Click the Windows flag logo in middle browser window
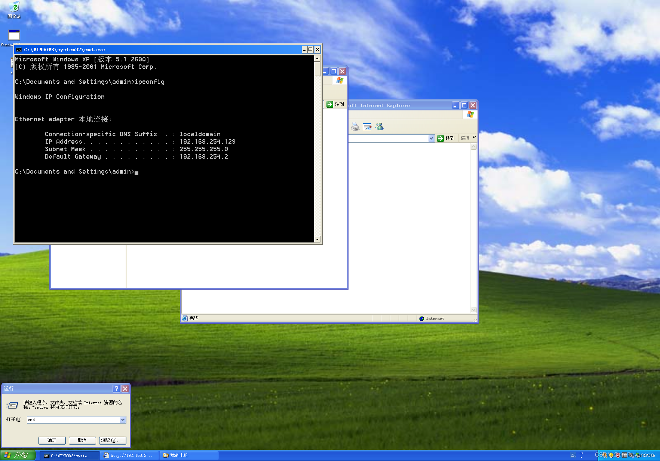660x461 pixels. (340, 80)
